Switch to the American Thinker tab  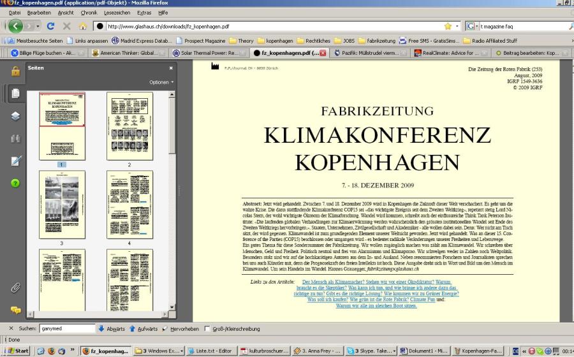point(129,53)
